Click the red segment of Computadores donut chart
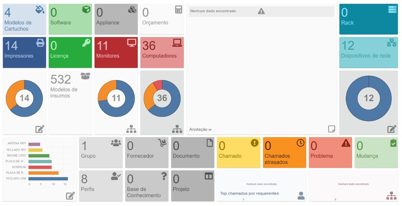The height and width of the screenshot is (206, 402). pyautogui.click(x=158, y=85)
